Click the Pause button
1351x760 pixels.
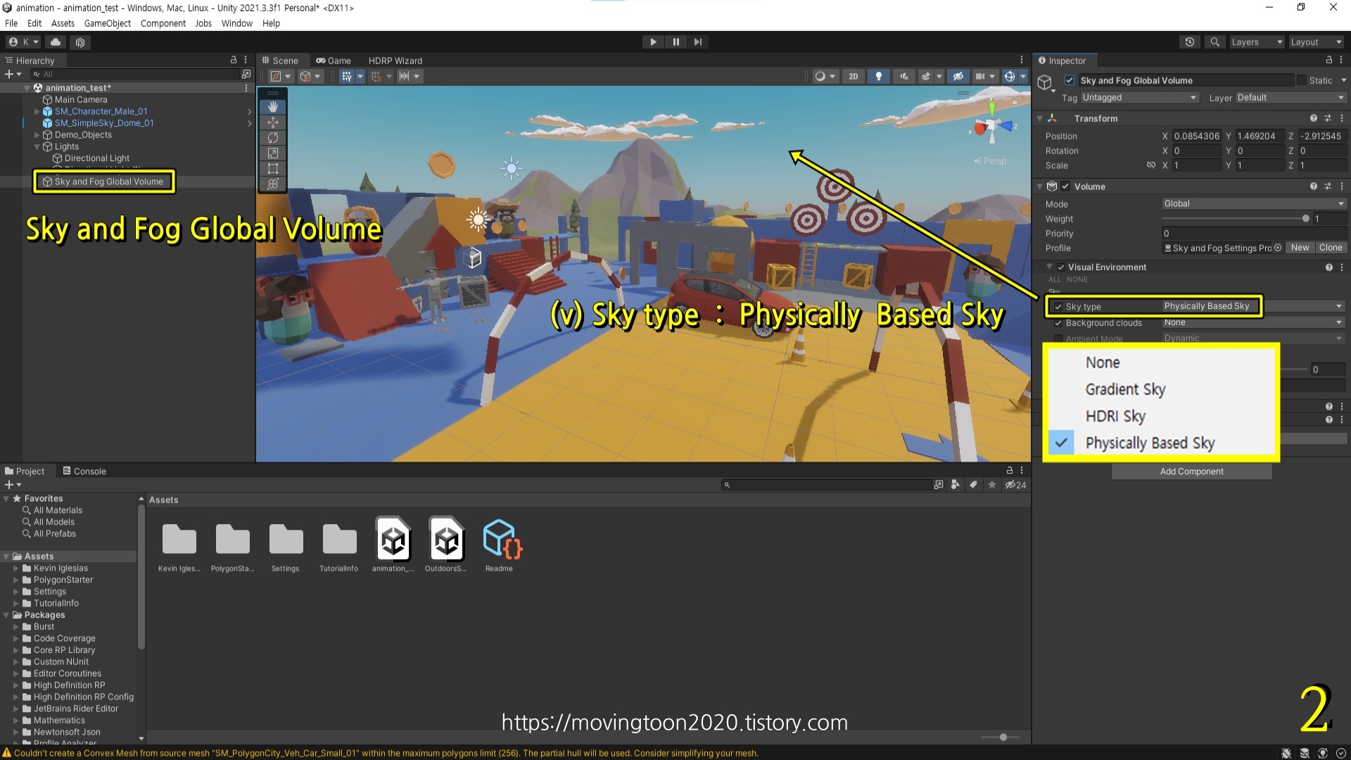click(x=675, y=42)
